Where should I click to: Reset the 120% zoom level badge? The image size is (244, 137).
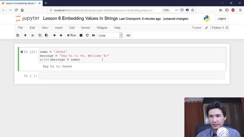[166, 10]
